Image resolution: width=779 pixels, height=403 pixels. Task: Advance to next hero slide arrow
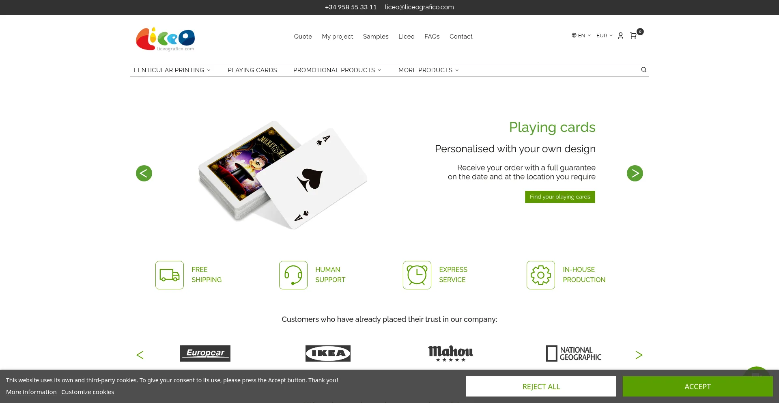coord(635,173)
